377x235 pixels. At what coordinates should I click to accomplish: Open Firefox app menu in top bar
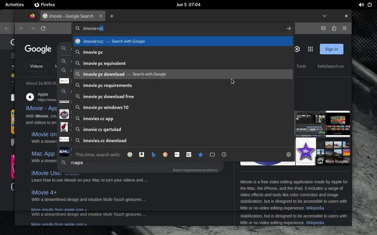click(45, 5)
